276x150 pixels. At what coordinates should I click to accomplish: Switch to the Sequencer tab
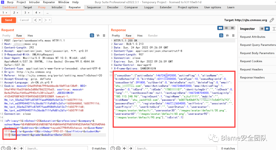(x=94, y=7)
